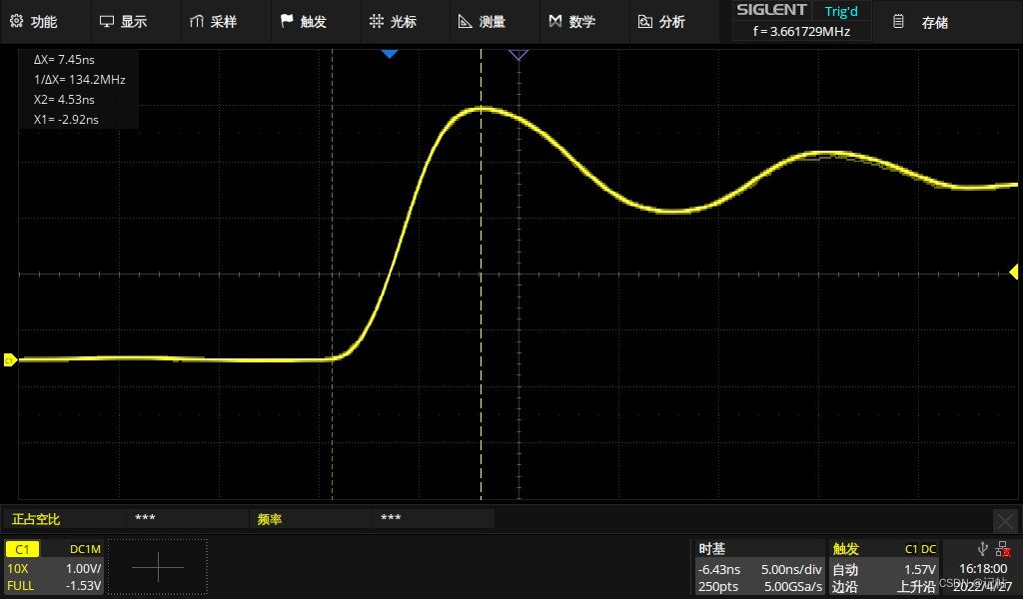Click the 5.00ns/div timebase value
This screenshot has width=1023, height=599.
[x=791, y=569]
